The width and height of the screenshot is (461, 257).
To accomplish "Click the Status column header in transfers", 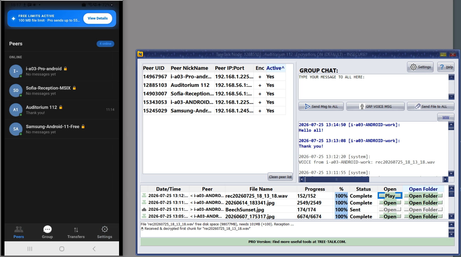I will (363, 189).
